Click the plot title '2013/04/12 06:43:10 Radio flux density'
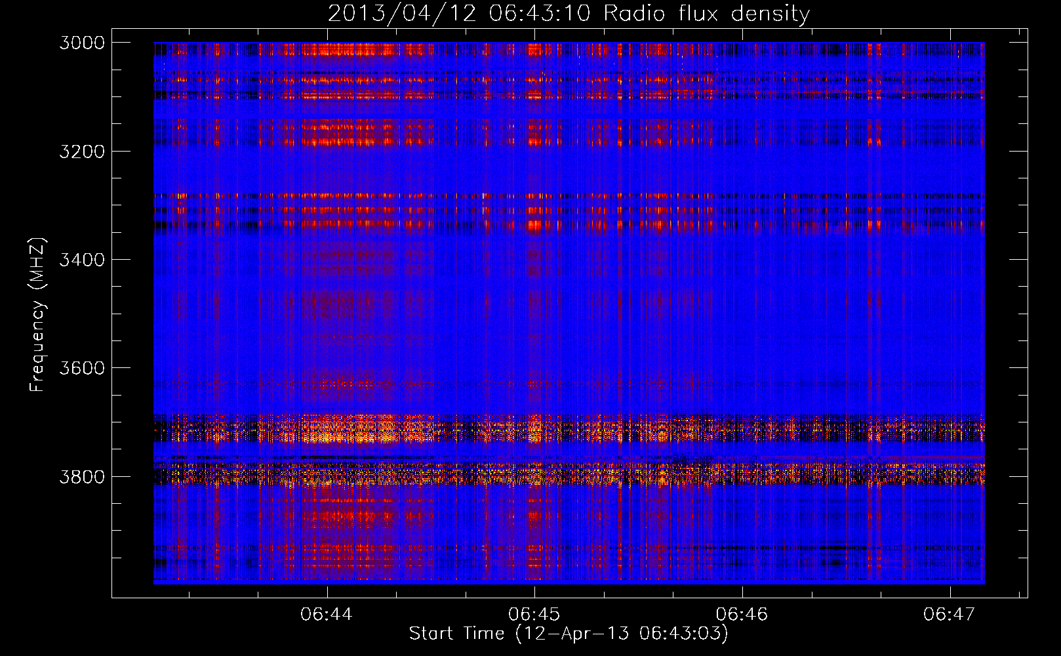1061x656 pixels. (569, 13)
